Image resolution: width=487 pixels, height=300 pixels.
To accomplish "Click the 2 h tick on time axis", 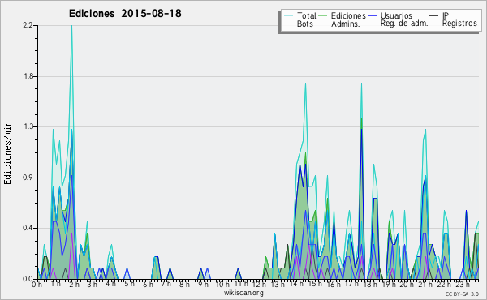I will click(74, 284).
